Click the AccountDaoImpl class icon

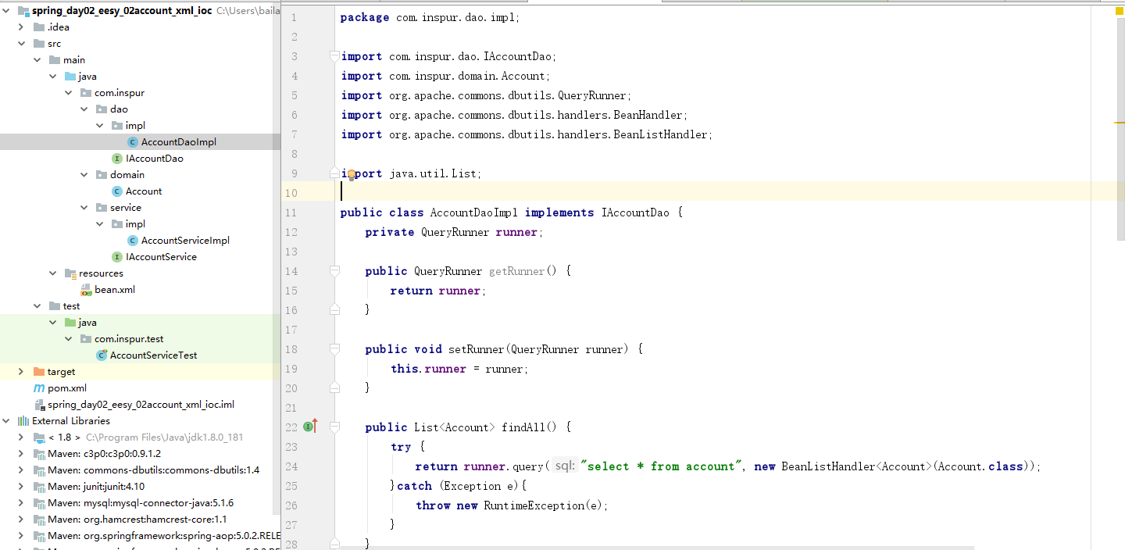[133, 142]
